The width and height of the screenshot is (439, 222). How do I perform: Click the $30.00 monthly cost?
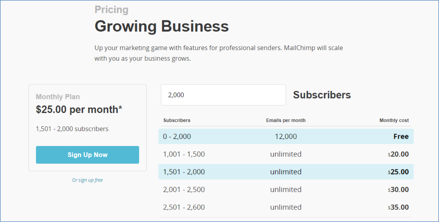tap(398, 190)
